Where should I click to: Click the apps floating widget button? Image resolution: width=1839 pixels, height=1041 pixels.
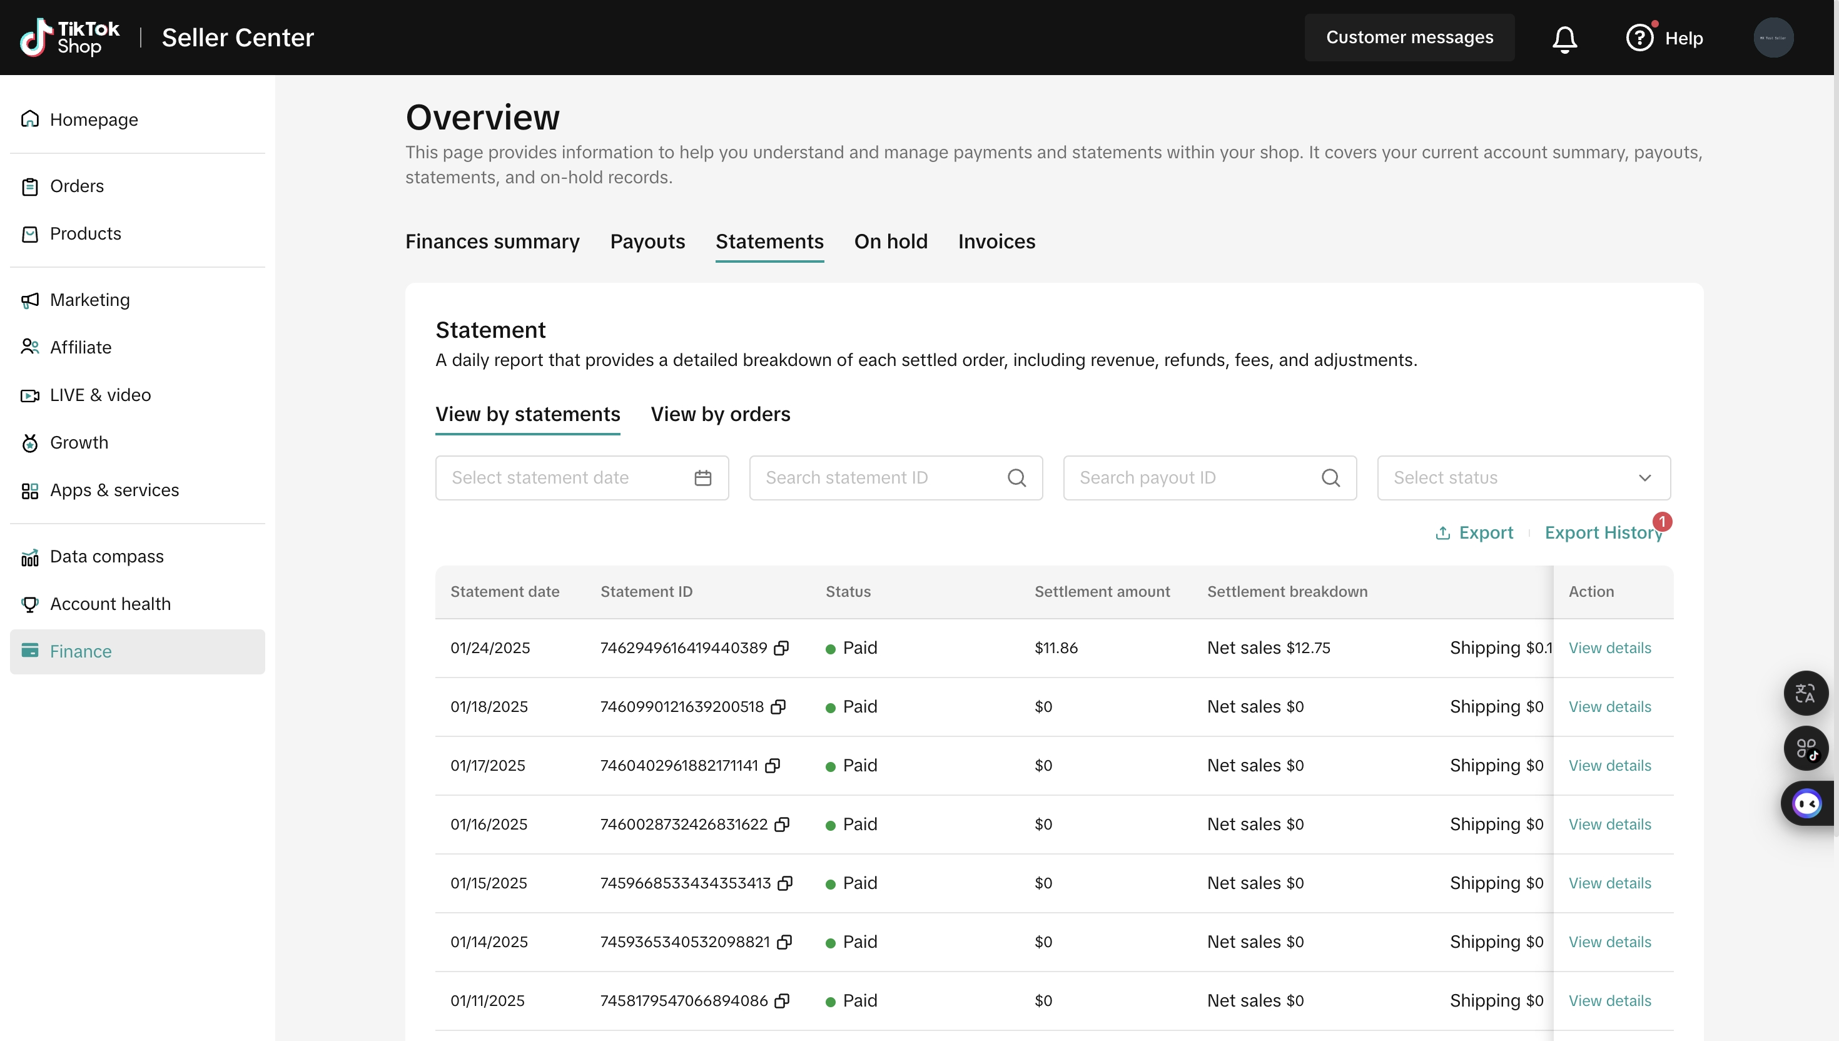point(1805,749)
